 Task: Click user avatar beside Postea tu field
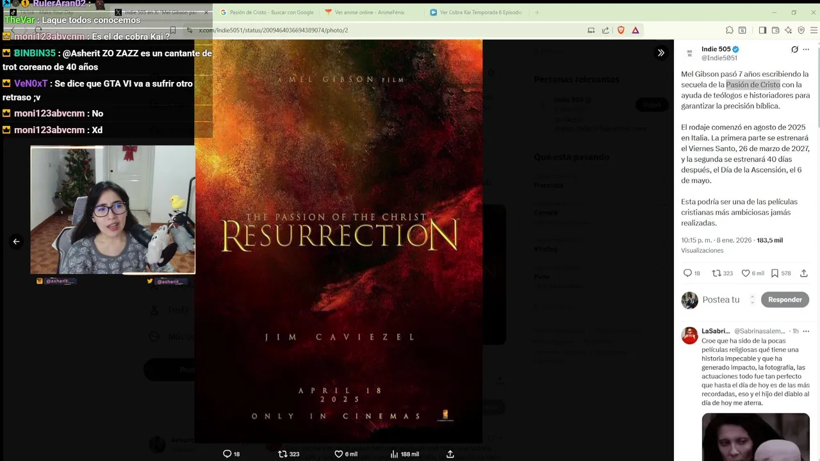(x=689, y=300)
